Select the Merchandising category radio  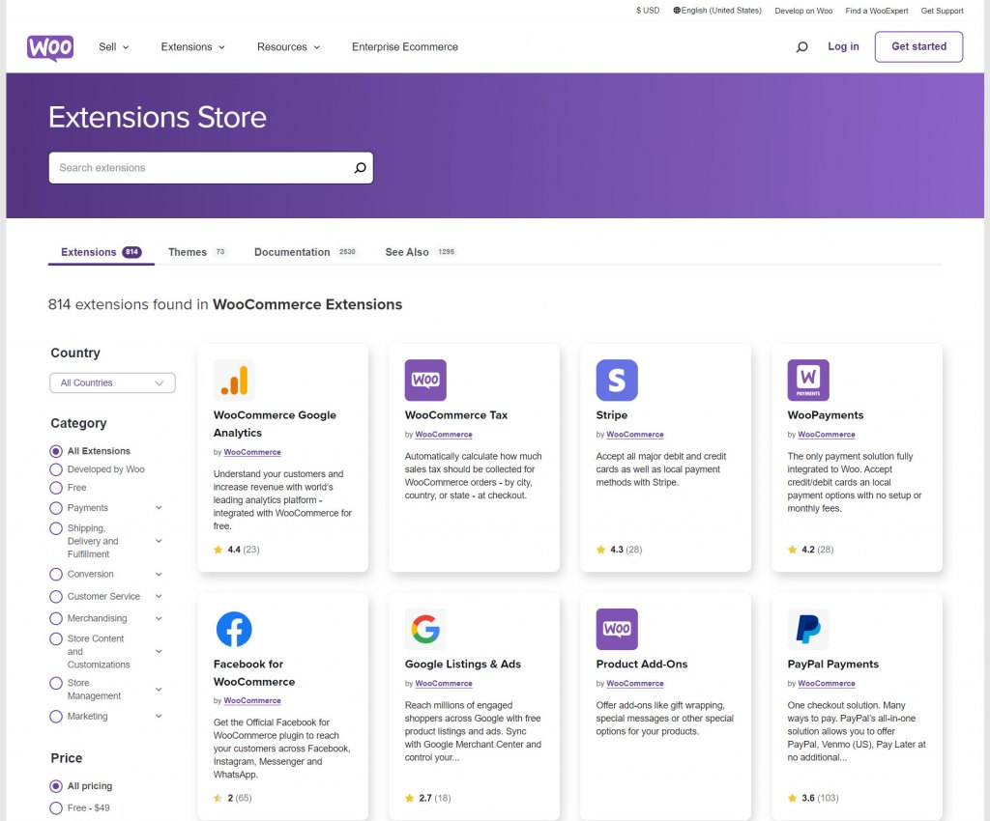point(56,618)
